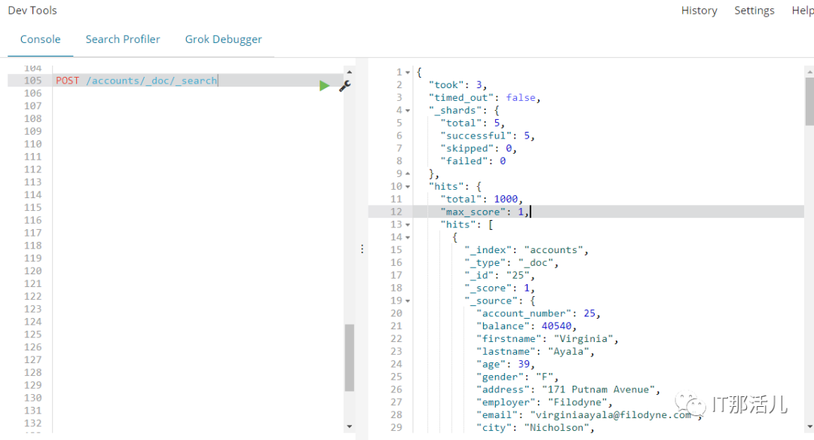Click the "age": 39 line
This screenshot has width=814, height=440.
click(x=505, y=364)
